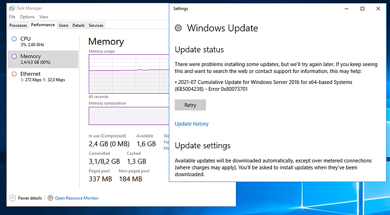390x215 pixels.
Task: Switch to the Details tab
Action: coord(78,25)
